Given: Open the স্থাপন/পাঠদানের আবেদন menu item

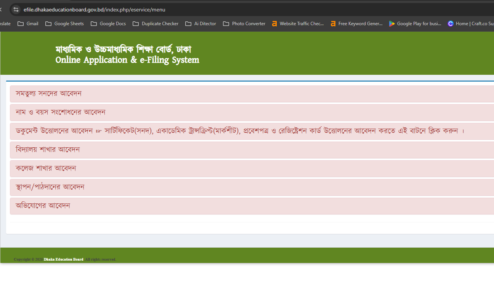Looking at the screenshot, I should 252,187.
